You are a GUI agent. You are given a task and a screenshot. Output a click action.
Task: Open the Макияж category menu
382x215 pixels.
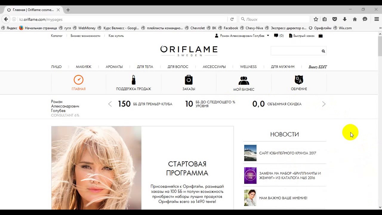tap(84, 67)
